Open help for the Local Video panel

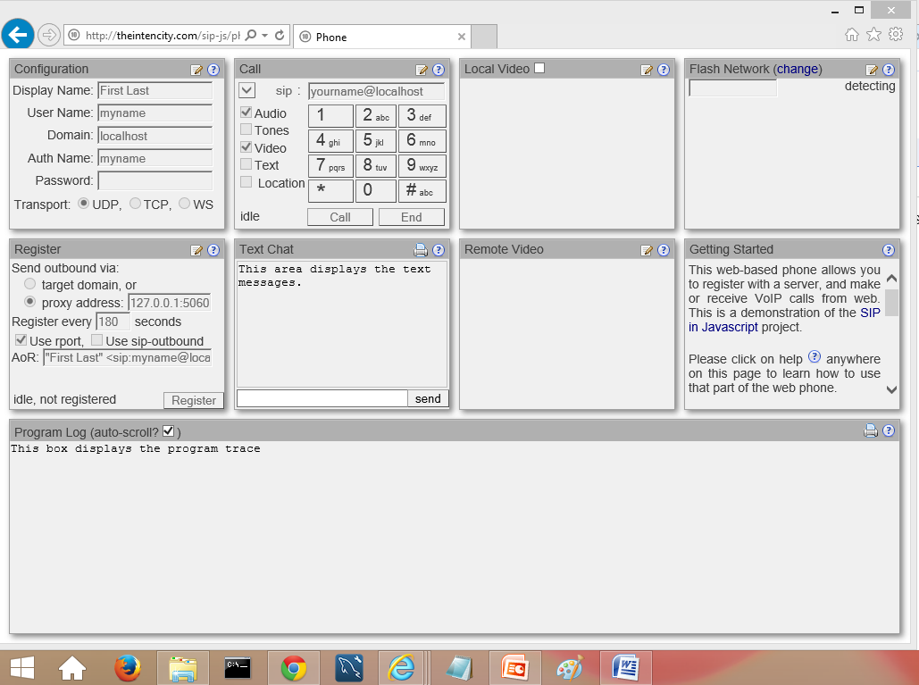[x=663, y=69]
